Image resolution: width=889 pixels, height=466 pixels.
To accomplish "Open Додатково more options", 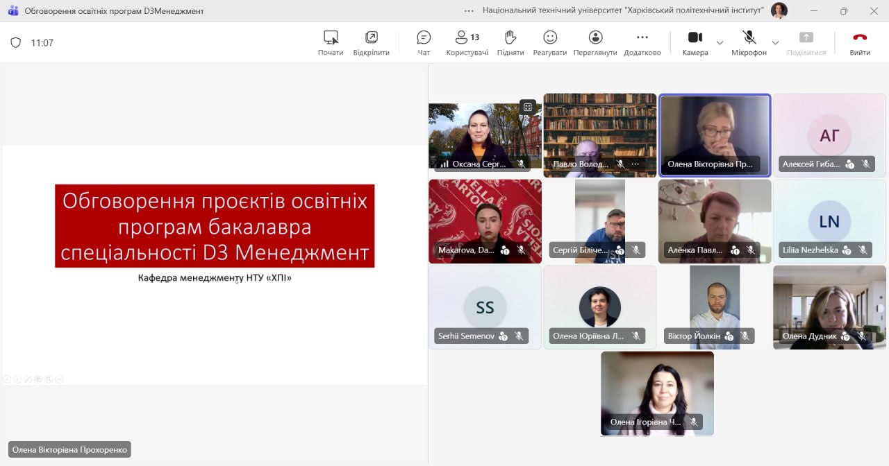I will pos(642,42).
